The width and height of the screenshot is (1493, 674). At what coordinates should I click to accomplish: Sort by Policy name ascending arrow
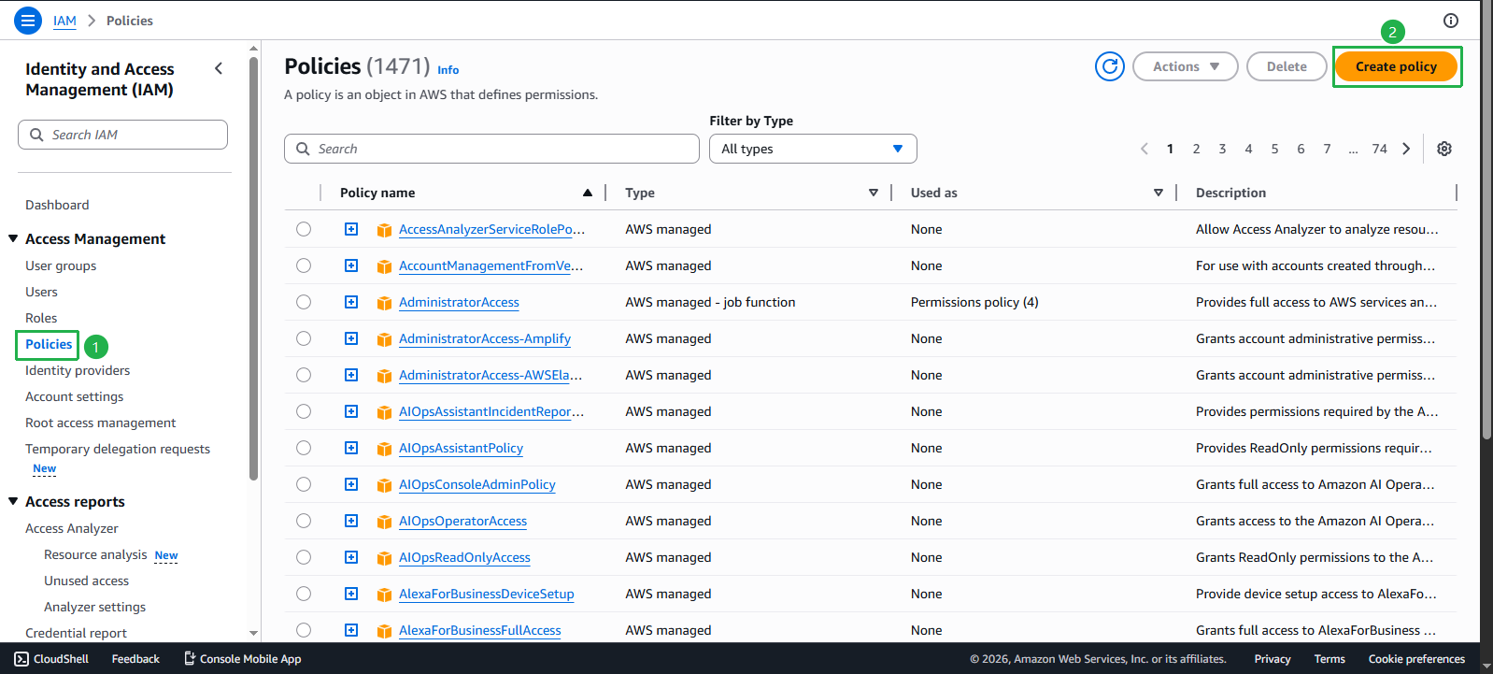pyautogui.click(x=588, y=193)
